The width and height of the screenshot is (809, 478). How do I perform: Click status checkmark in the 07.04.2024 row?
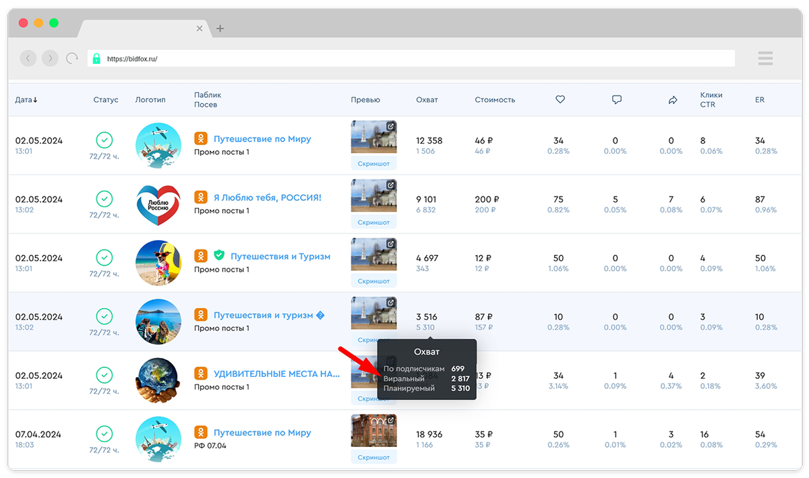click(104, 434)
